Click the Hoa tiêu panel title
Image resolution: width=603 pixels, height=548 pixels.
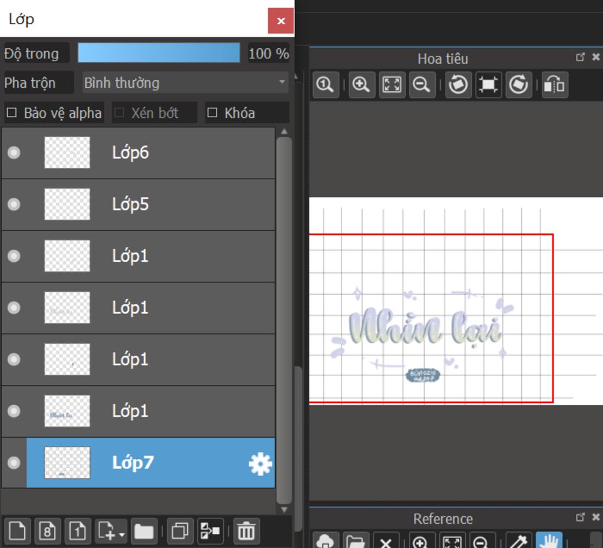pos(443,59)
